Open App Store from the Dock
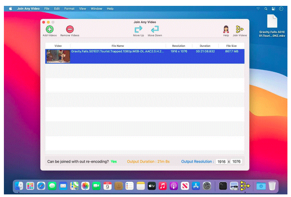Image resolution: width=291 pixels, height=197 pixels. [x=196, y=186]
